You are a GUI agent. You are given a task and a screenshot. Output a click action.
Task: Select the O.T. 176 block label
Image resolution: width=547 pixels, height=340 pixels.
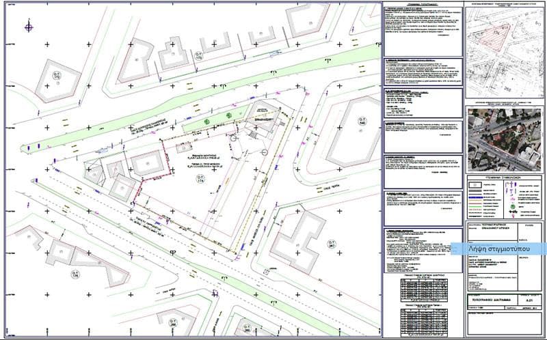pyautogui.click(x=76, y=274)
